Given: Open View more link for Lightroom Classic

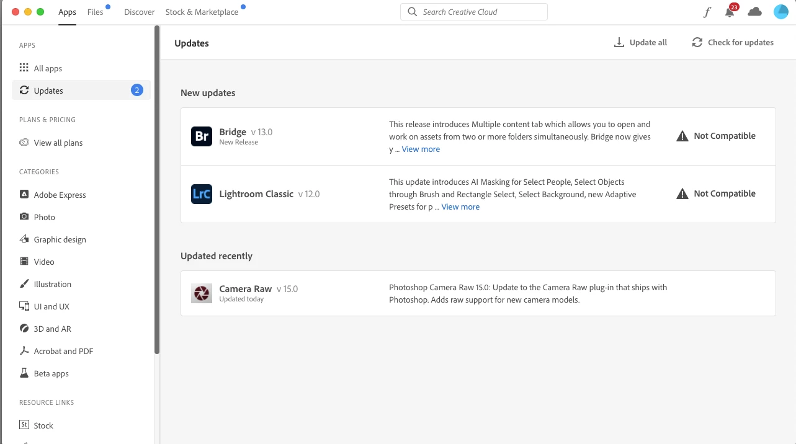Looking at the screenshot, I should tap(460, 206).
